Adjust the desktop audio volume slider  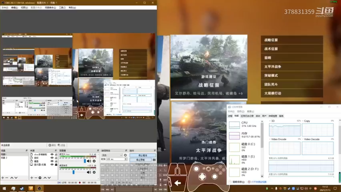73,172
